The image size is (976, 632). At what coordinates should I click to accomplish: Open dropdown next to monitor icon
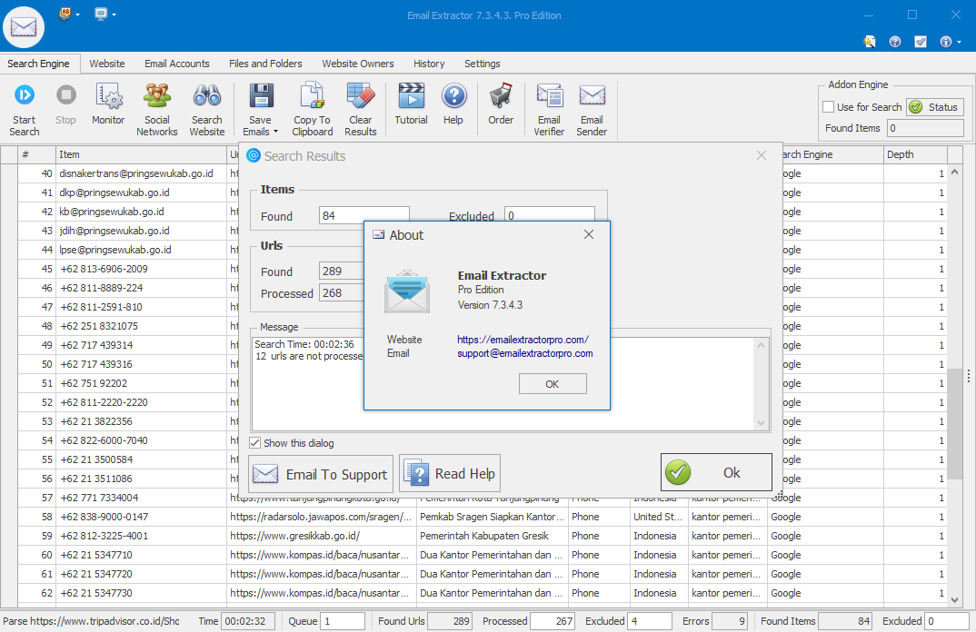[114, 15]
